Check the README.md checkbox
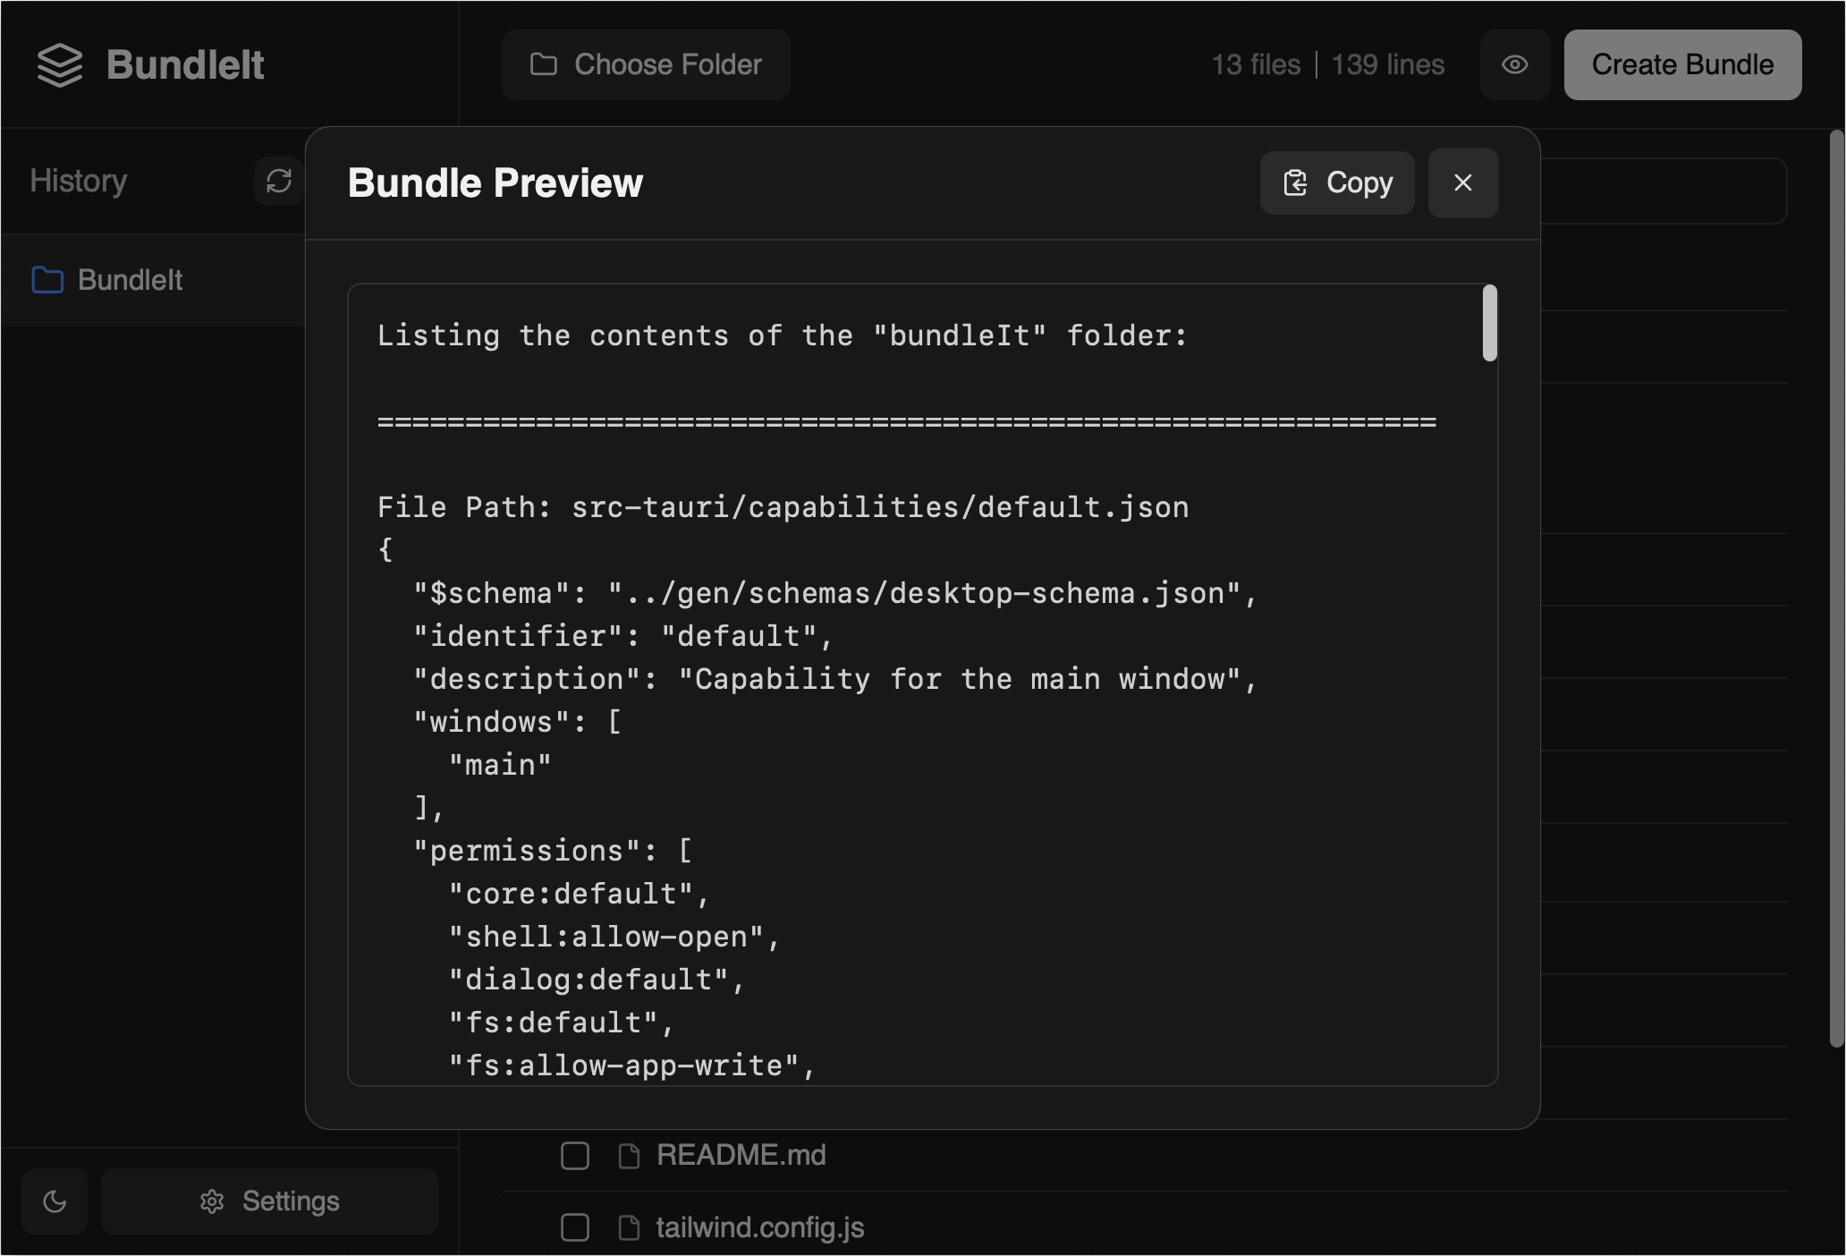This screenshot has width=1846, height=1256. (x=575, y=1156)
